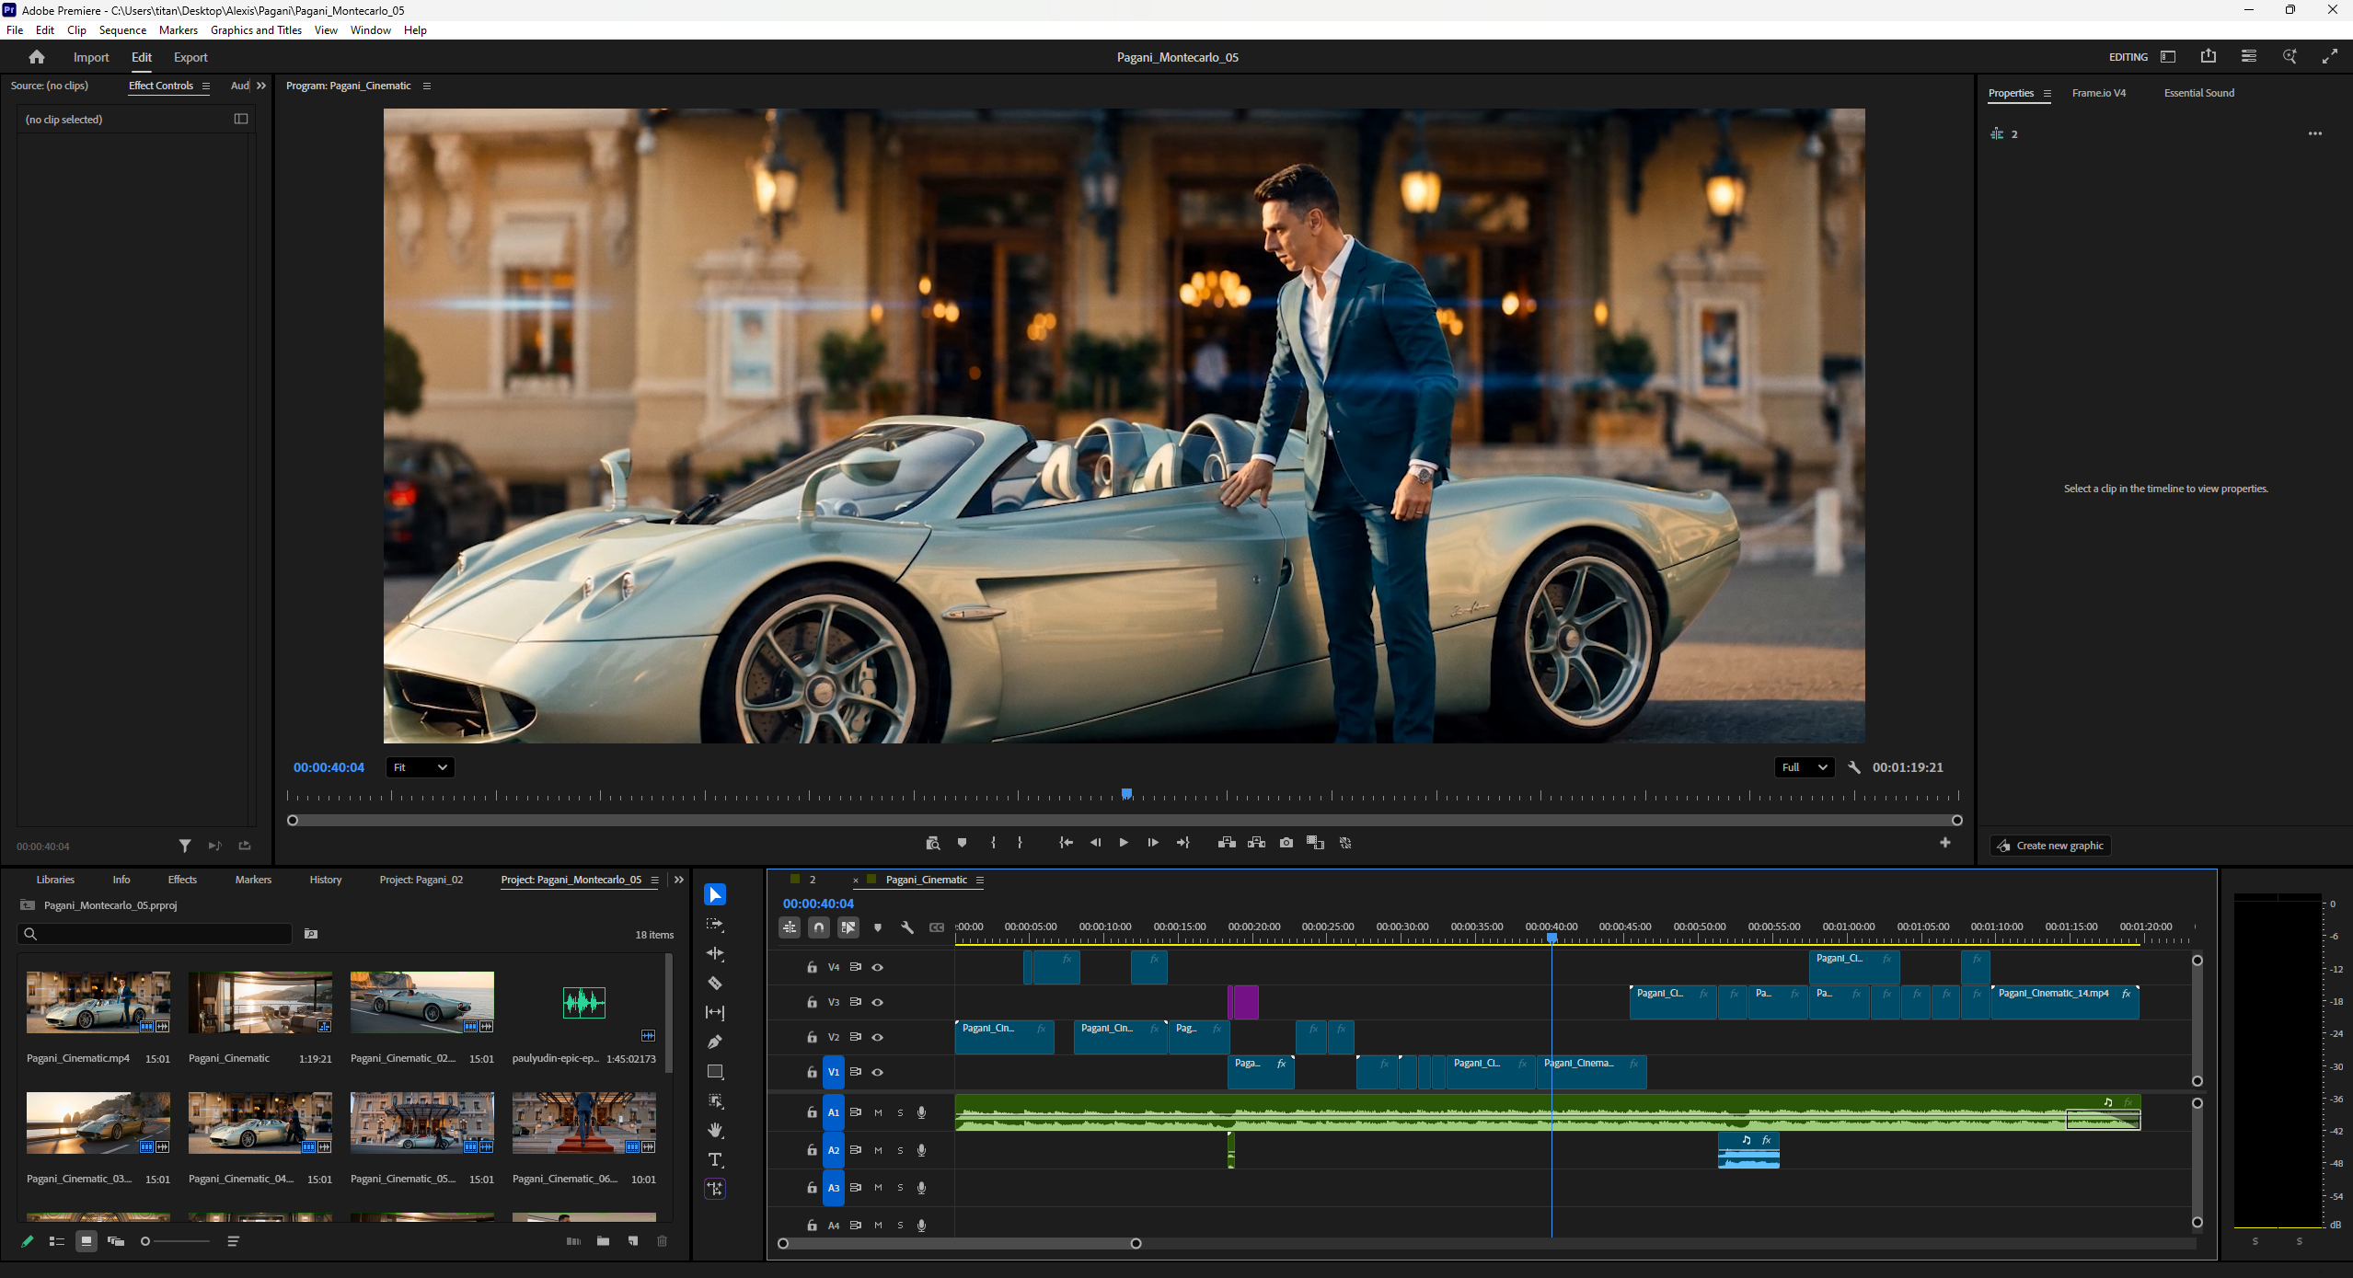The width and height of the screenshot is (2353, 1278).
Task: Open timeline display settings wrench
Action: coord(907,927)
